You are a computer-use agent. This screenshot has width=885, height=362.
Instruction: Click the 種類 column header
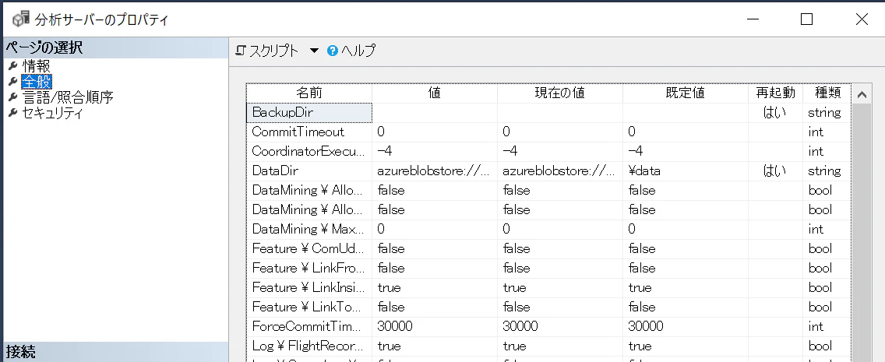click(826, 93)
